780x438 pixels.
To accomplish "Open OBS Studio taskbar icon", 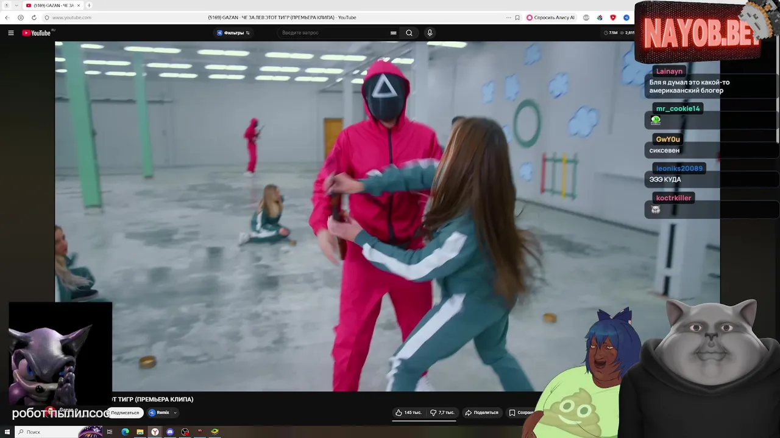I will (185, 432).
